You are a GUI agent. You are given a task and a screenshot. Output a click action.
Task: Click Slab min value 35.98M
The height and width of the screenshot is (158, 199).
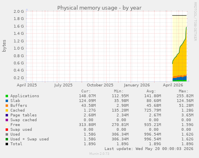click(121, 101)
